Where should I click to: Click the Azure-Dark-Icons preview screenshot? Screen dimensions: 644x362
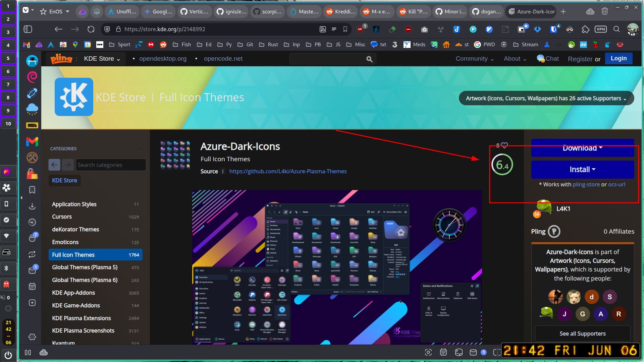[x=337, y=267]
